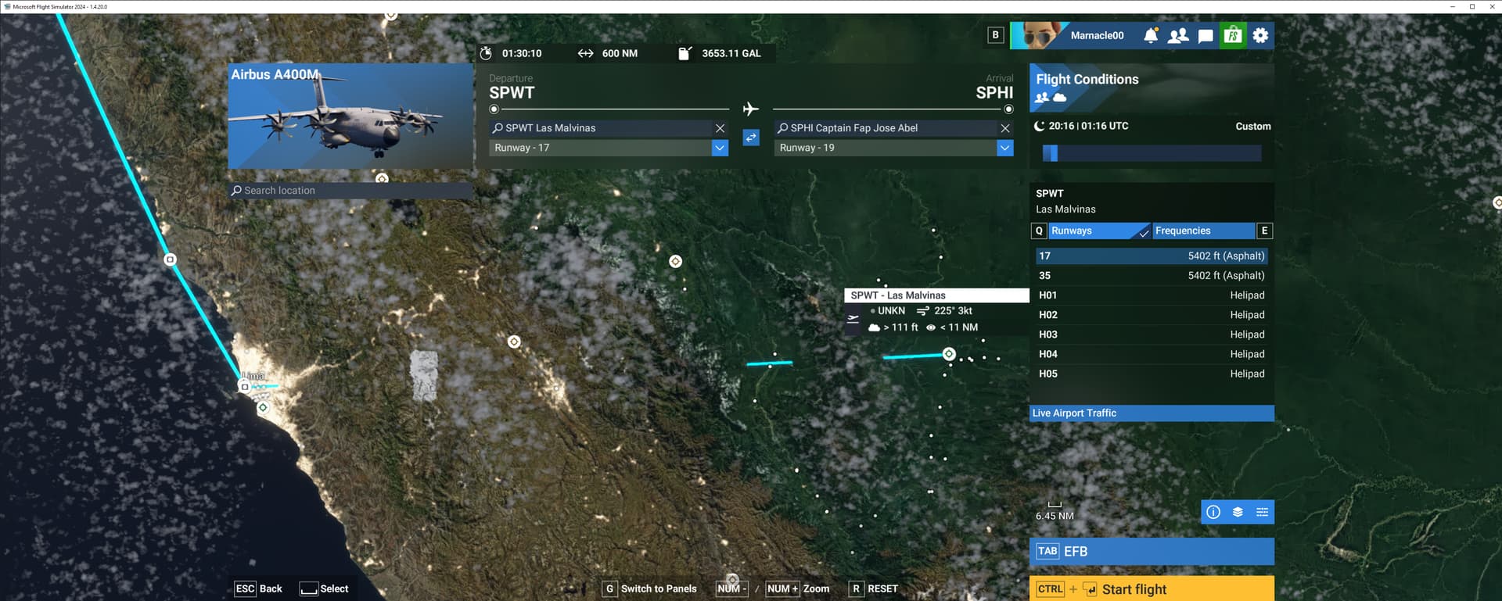Click Switch to Panels
The height and width of the screenshot is (601, 1502).
click(649, 588)
